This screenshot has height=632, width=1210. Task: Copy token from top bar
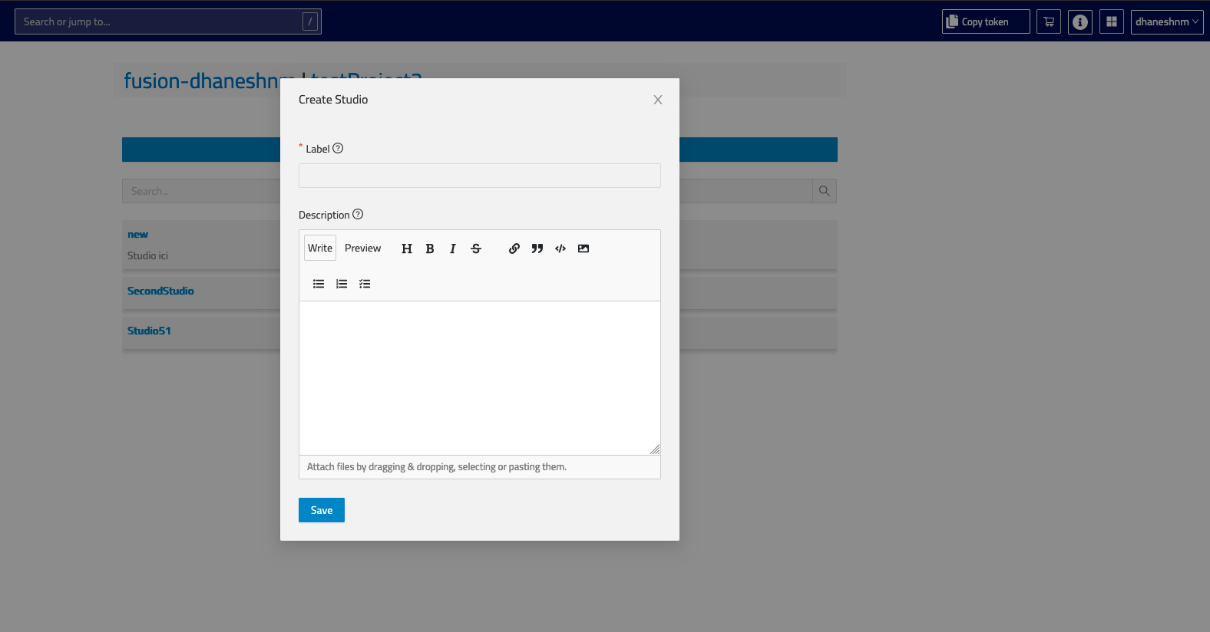point(986,21)
